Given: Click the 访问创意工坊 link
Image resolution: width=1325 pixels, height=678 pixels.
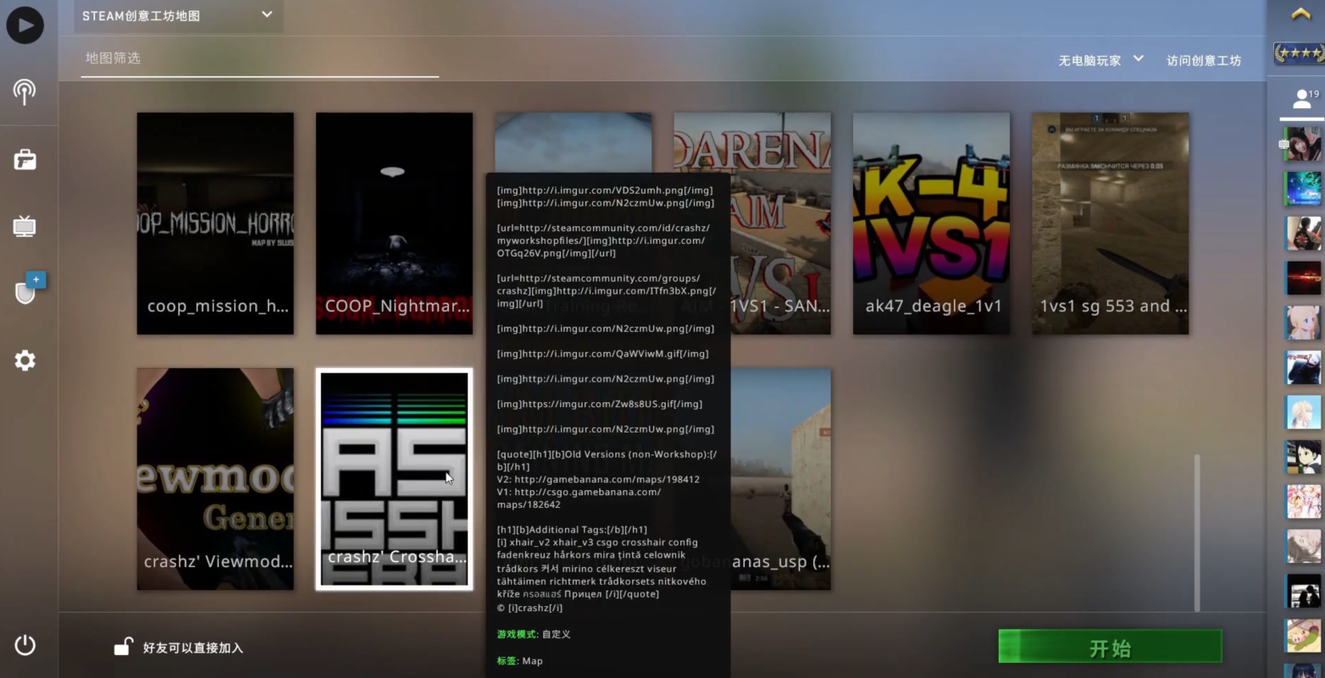Looking at the screenshot, I should [x=1203, y=60].
